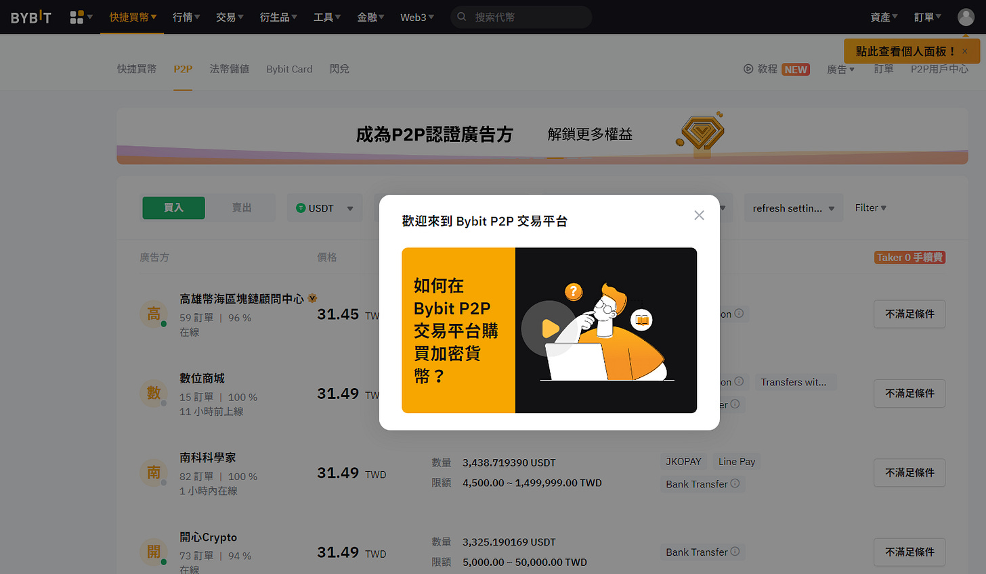Click the 3,438.719390 USDT quantity
The height and width of the screenshot is (574, 986).
(x=509, y=463)
